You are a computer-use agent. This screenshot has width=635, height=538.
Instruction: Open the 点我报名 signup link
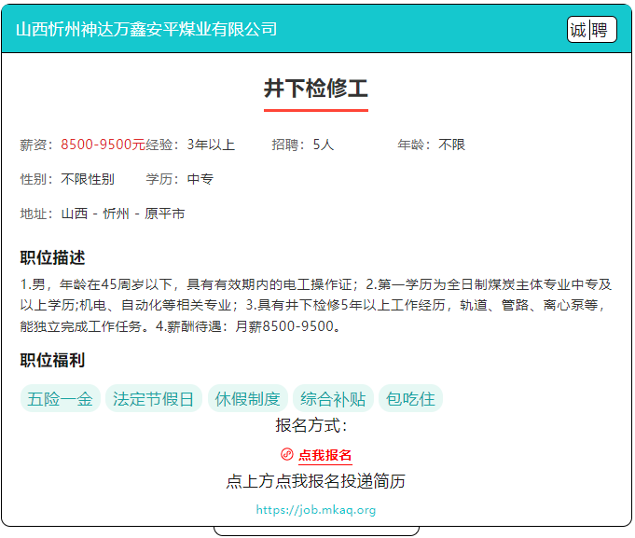point(325,455)
